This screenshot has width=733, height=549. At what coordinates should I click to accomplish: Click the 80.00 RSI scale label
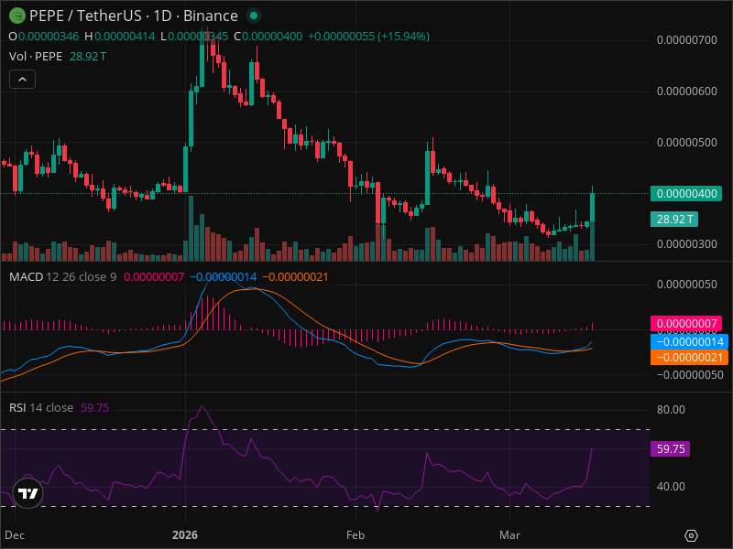pyautogui.click(x=671, y=410)
